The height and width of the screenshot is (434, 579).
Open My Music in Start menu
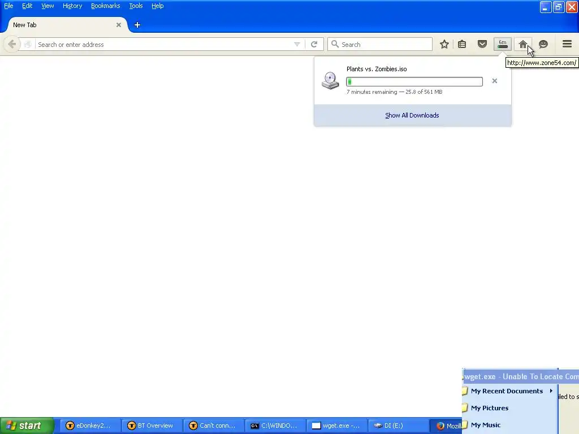coord(509,425)
